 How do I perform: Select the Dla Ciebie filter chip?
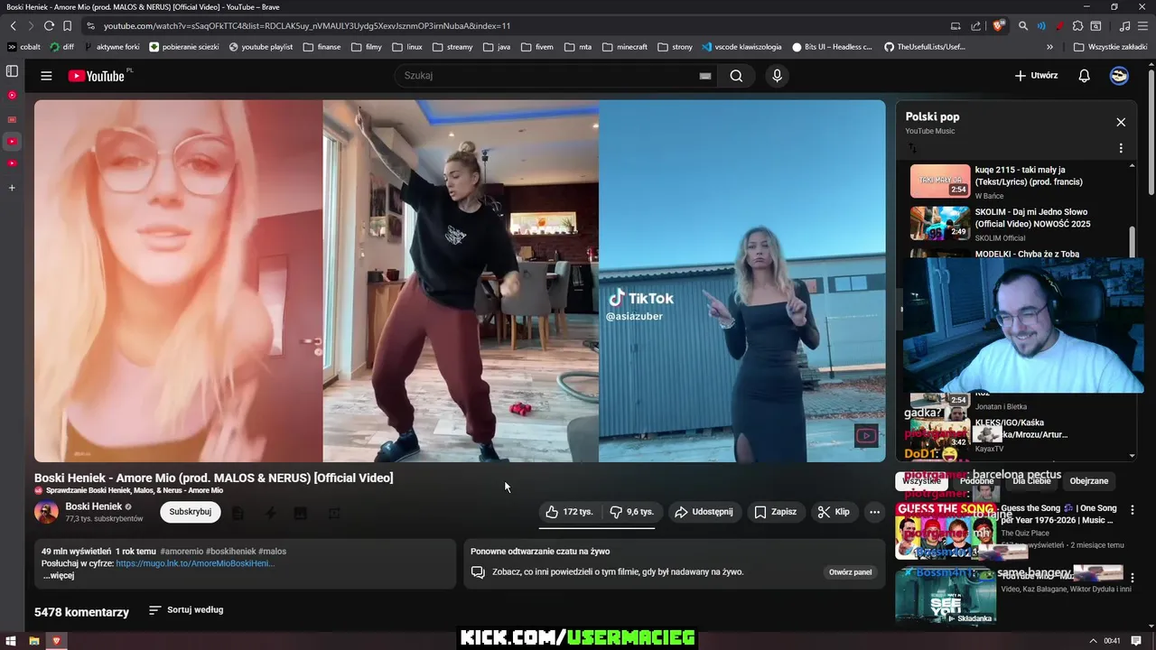(1031, 481)
